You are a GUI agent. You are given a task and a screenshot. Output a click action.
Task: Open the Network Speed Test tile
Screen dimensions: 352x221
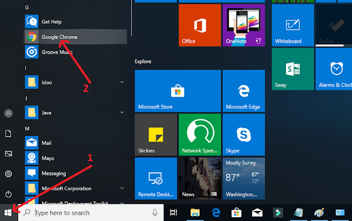(200, 134)
